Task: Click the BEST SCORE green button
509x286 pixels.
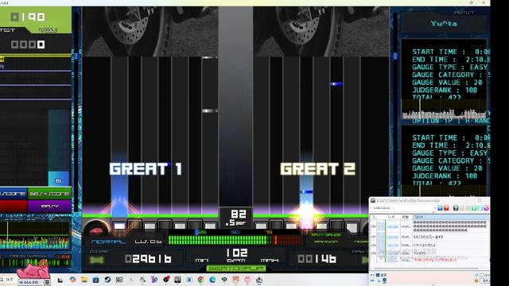Action: click(x=49, y=194)
